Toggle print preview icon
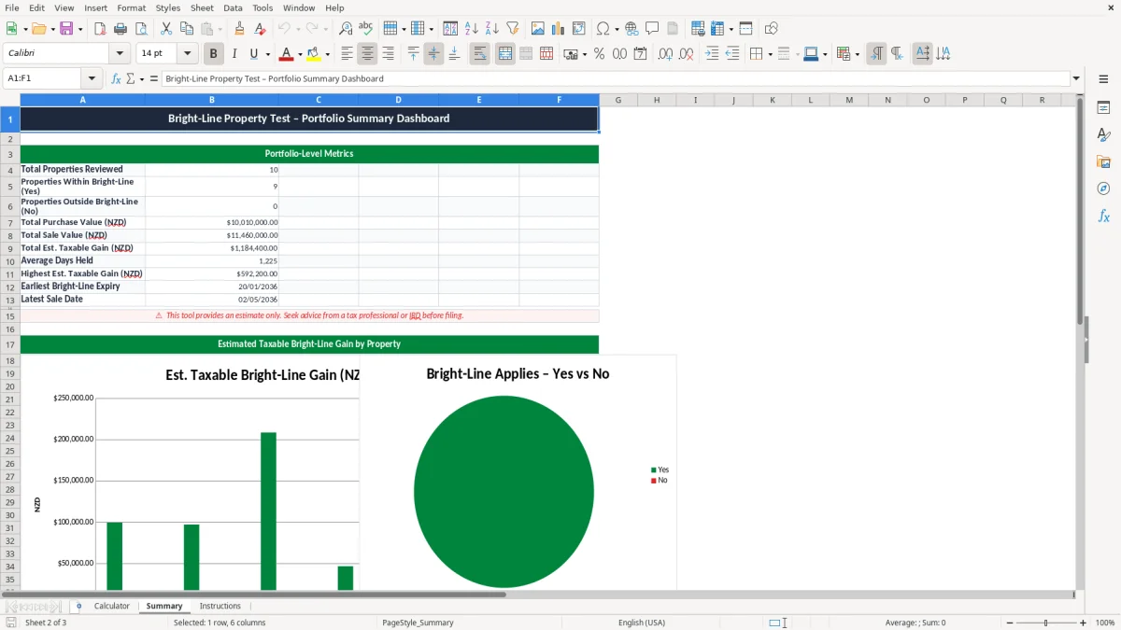The height and width of the screenshot is (630, 1121). tap(139, 29)
